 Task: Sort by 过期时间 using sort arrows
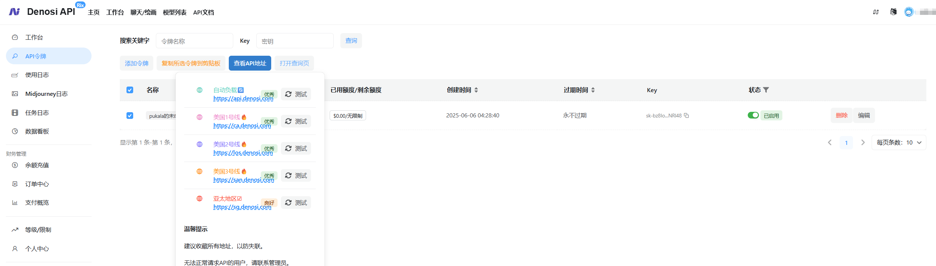tap(593, 90)
